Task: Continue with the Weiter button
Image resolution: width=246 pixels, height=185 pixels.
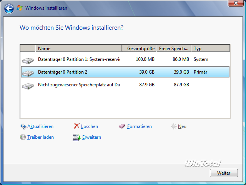Action: 224,173
